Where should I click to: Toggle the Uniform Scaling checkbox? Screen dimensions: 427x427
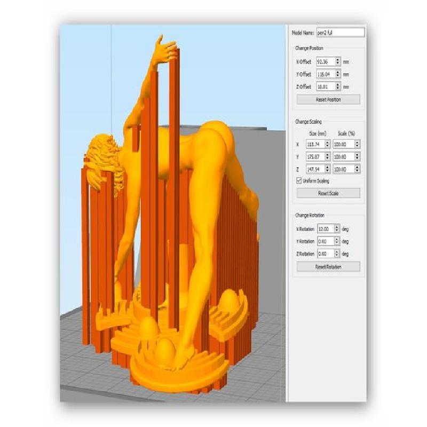coord(299,181)
